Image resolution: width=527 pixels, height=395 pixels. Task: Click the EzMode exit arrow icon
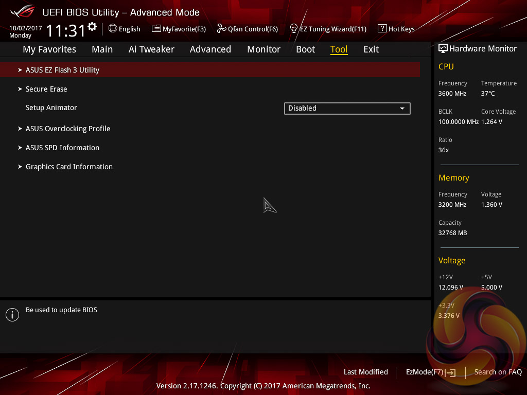click(x=451, y=372)
